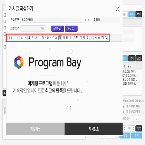Insert a numbered list
The image size is (145, 145).
[x=74, y=38]
